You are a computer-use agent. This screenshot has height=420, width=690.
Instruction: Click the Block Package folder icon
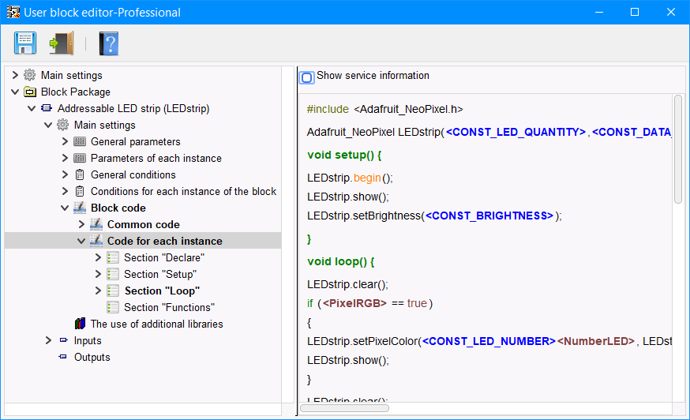click(30, 92)
